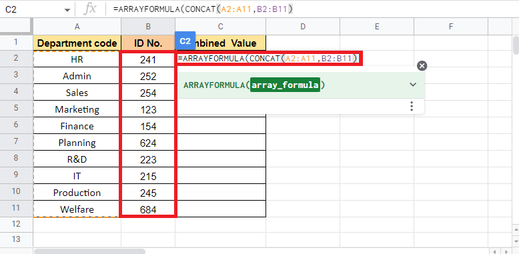Image resolution: width=519 pixels, height=254 pixels.
Task: Select cell with ID 154
Action: click(148, 126)
